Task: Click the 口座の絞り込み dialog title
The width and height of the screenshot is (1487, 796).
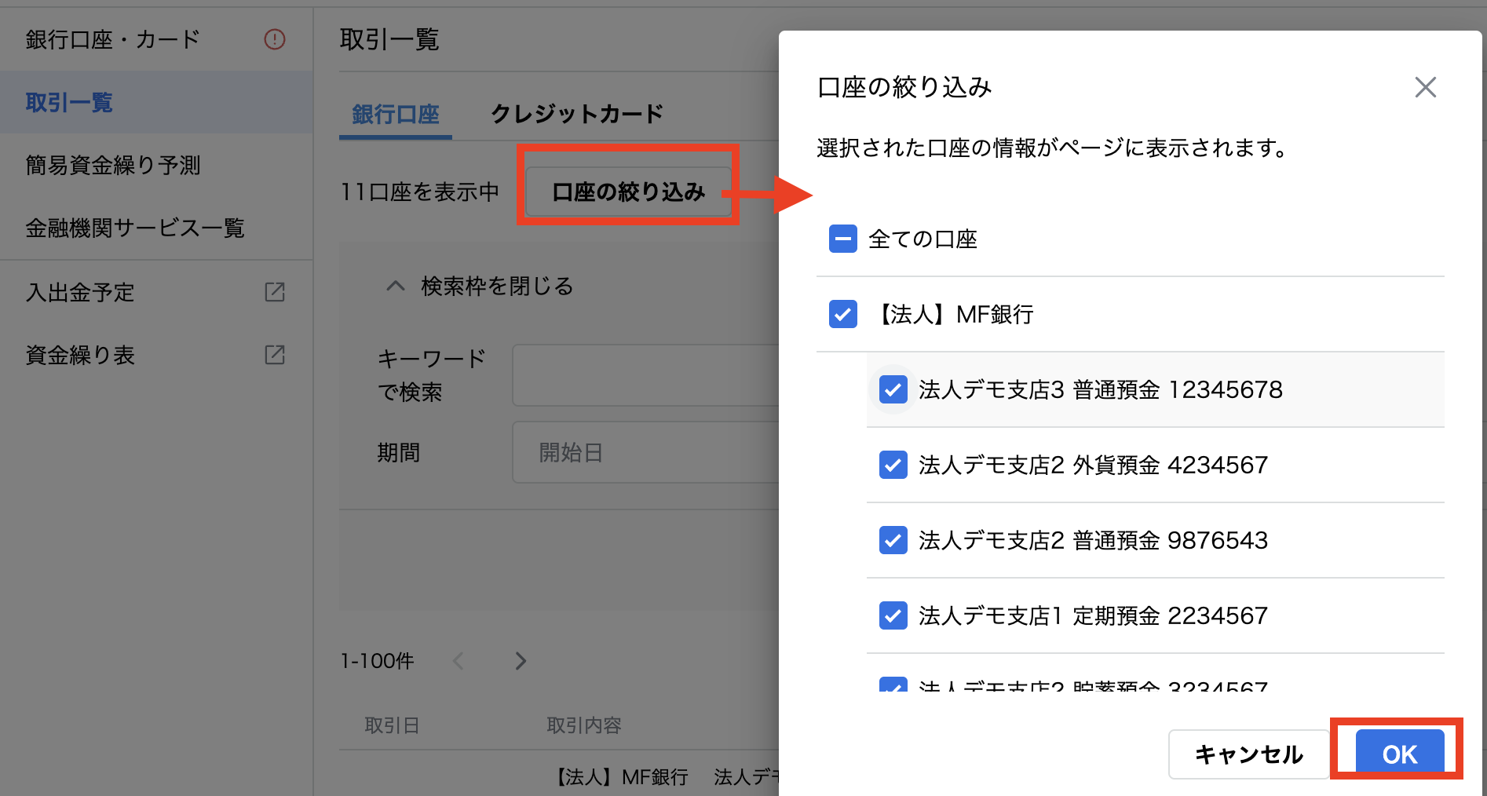Action: click(x=904, y=87)
